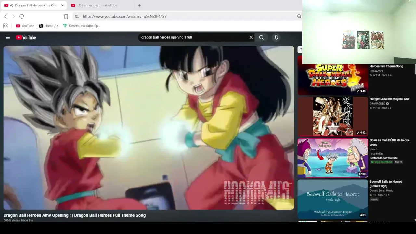Viewport: 416px width, 234px height.
Task: Open the apps grid in bookmarks bar
Action: (6, 26)
